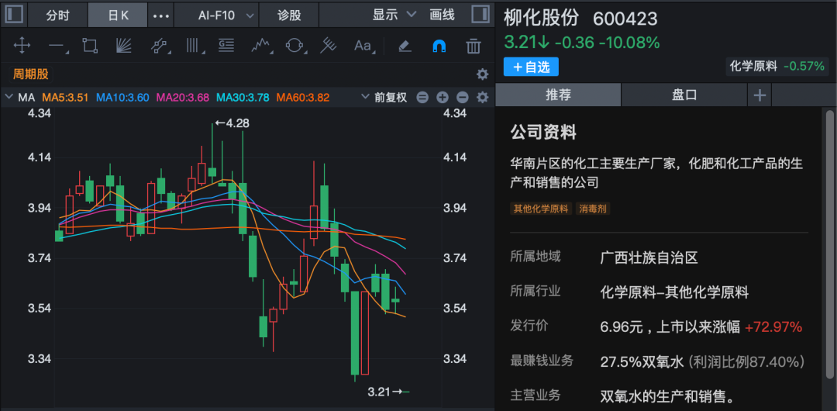Choose the Gann fan lines tool
Screen dimensions: 837x411
[x=124, y=46]
